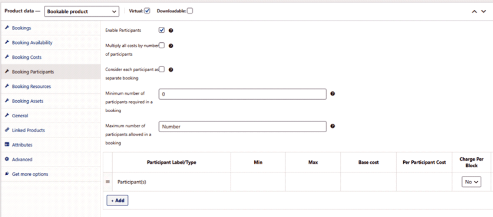Click the + Add button
Image resolution: width=493 pixels, height=217 pixels.
click(x=117, y=200)
